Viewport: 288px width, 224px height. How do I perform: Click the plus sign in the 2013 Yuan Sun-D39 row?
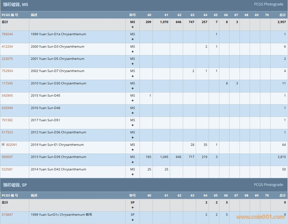tap(133, 162)
